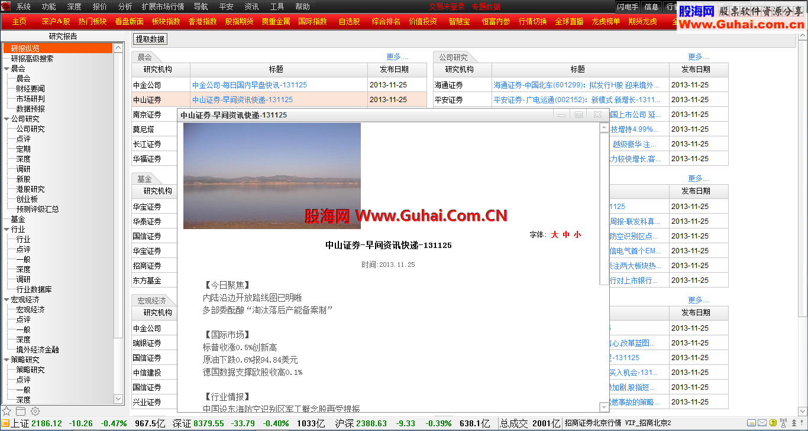Click 更多 link in the 公司研究 section
Screen dimensions: 808x431
(x=699, y=57)
